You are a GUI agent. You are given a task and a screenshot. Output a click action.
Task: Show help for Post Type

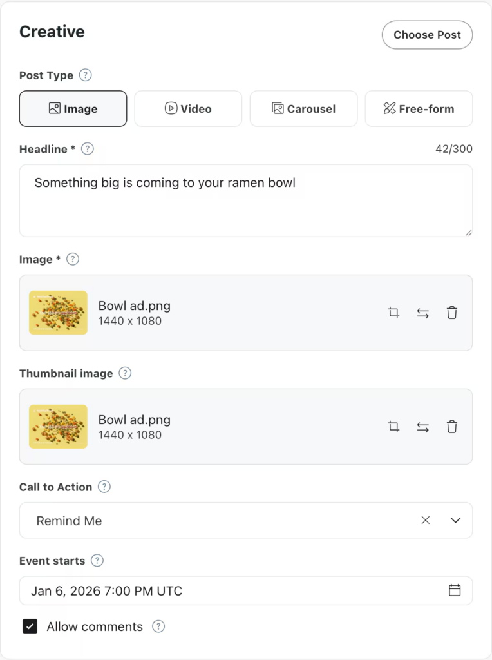tap(85, 75)
